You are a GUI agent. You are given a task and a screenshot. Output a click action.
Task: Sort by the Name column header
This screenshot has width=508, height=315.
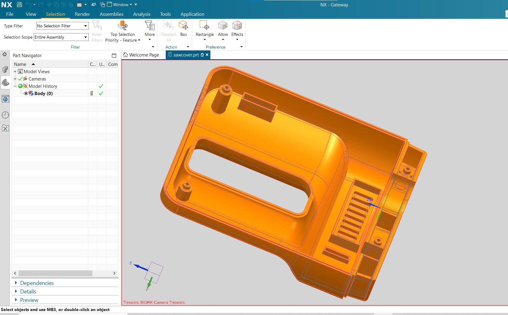pyautogui.click(x=50, y=64)
